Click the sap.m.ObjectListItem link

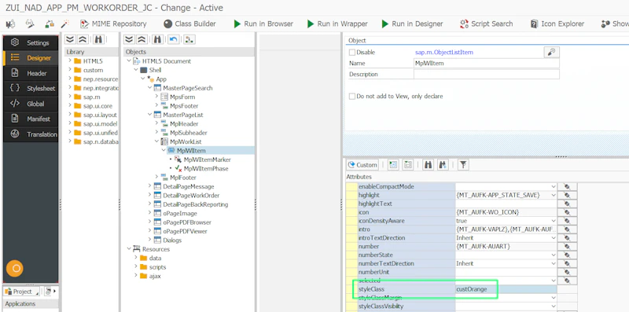(444, 52)
